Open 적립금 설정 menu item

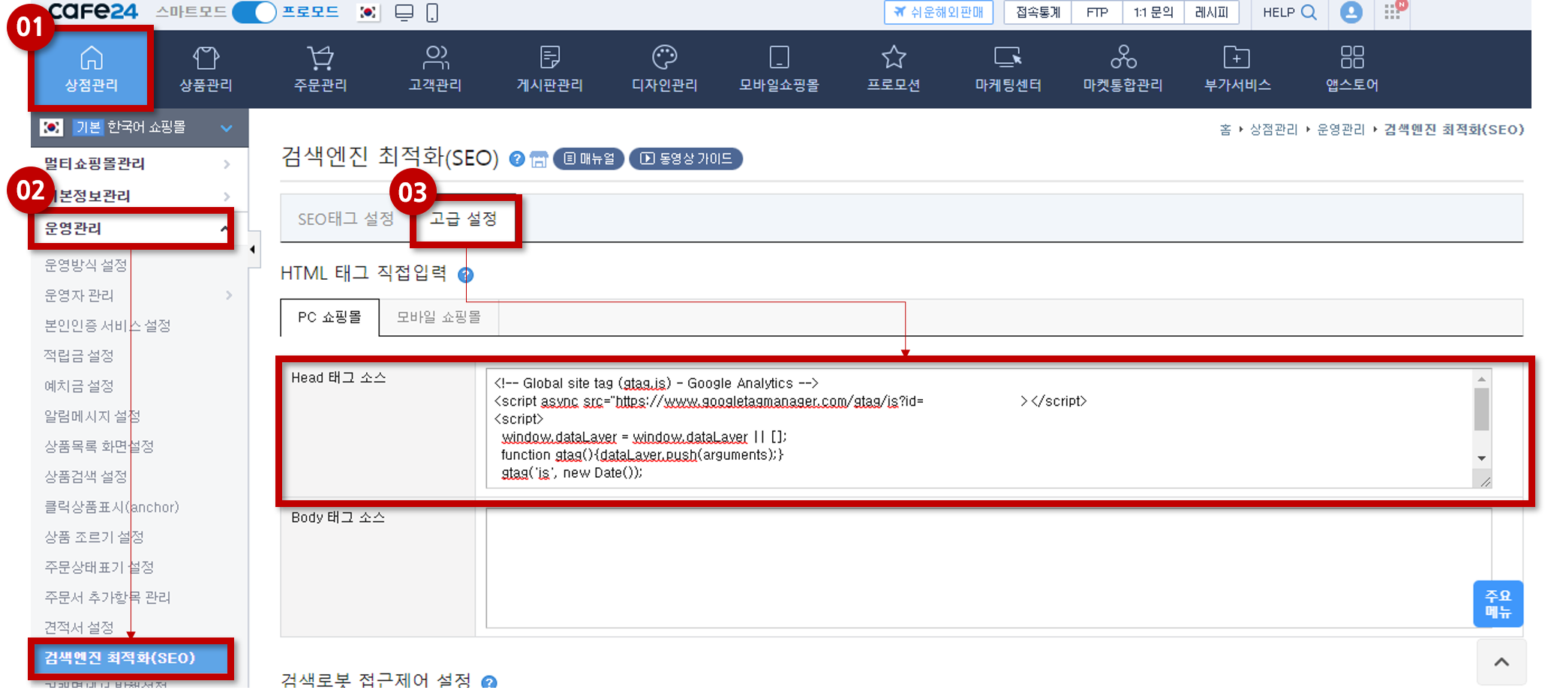[x=79, y=355]
